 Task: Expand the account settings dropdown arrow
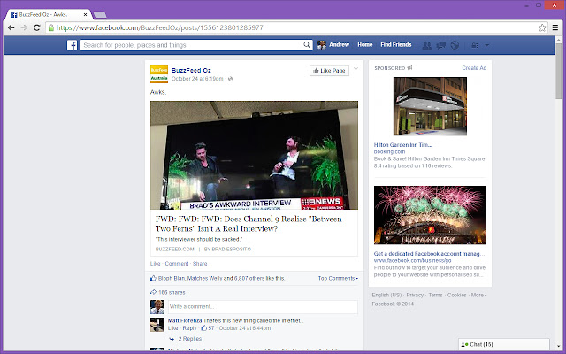click(487, 45)
